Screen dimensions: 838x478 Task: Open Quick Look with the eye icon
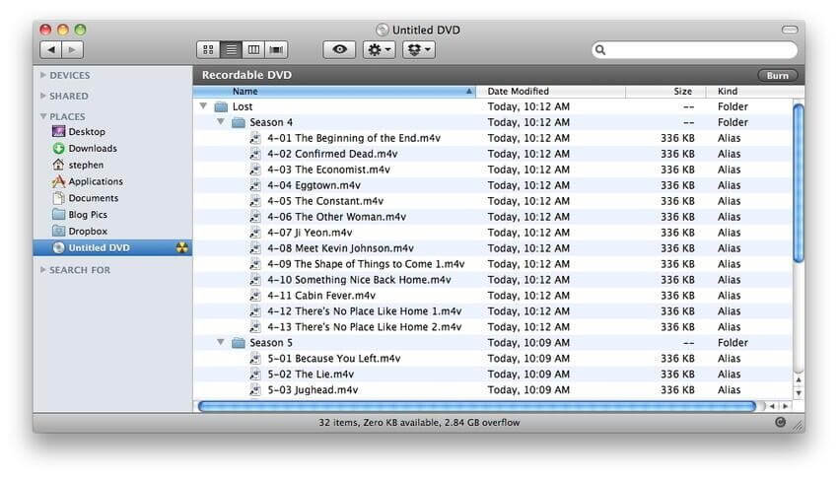pyautogui.click(x=339, y=49)
